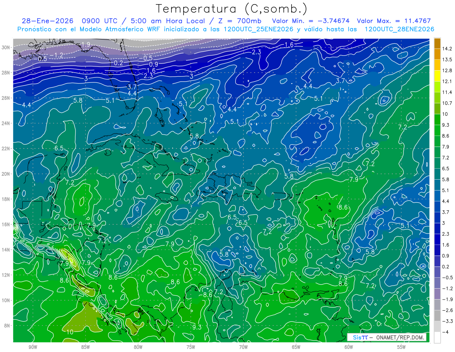
Task: Click the title "Temperatura (C,somb.)"
Action: [x=232, y=8]
